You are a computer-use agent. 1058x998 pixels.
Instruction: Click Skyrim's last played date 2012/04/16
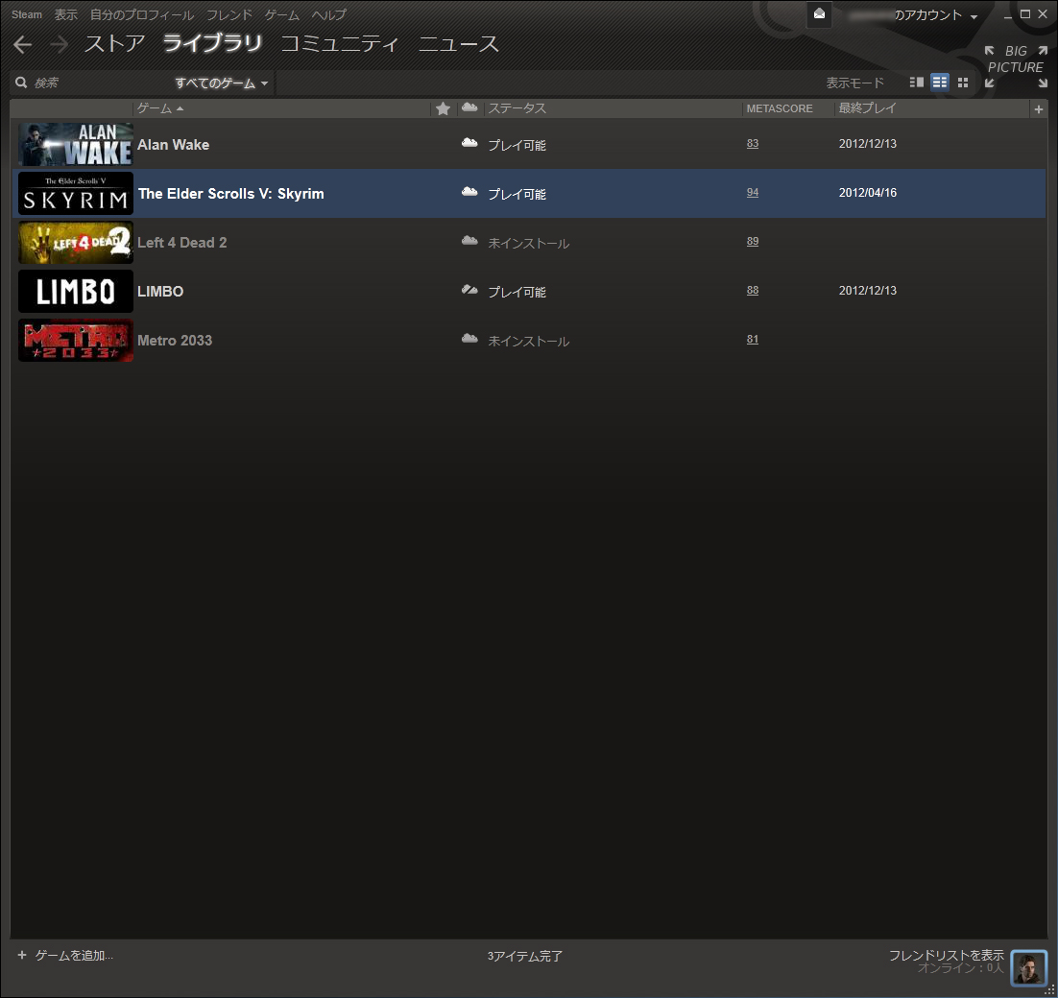click(x=868, y=192)
